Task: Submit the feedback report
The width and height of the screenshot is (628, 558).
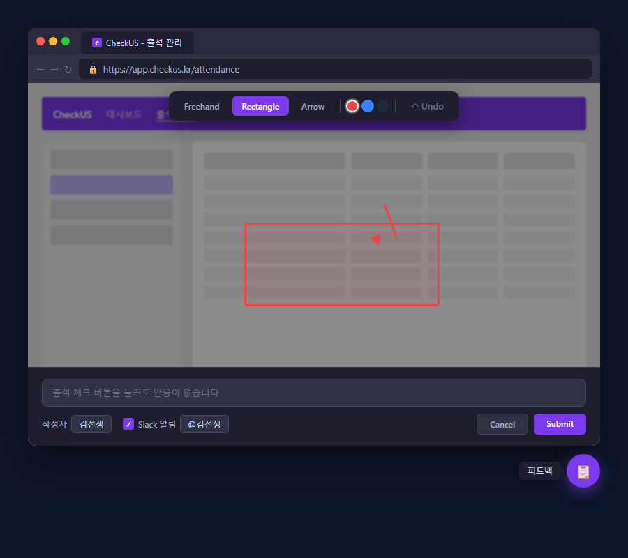Action: click(x=560, y=424)
